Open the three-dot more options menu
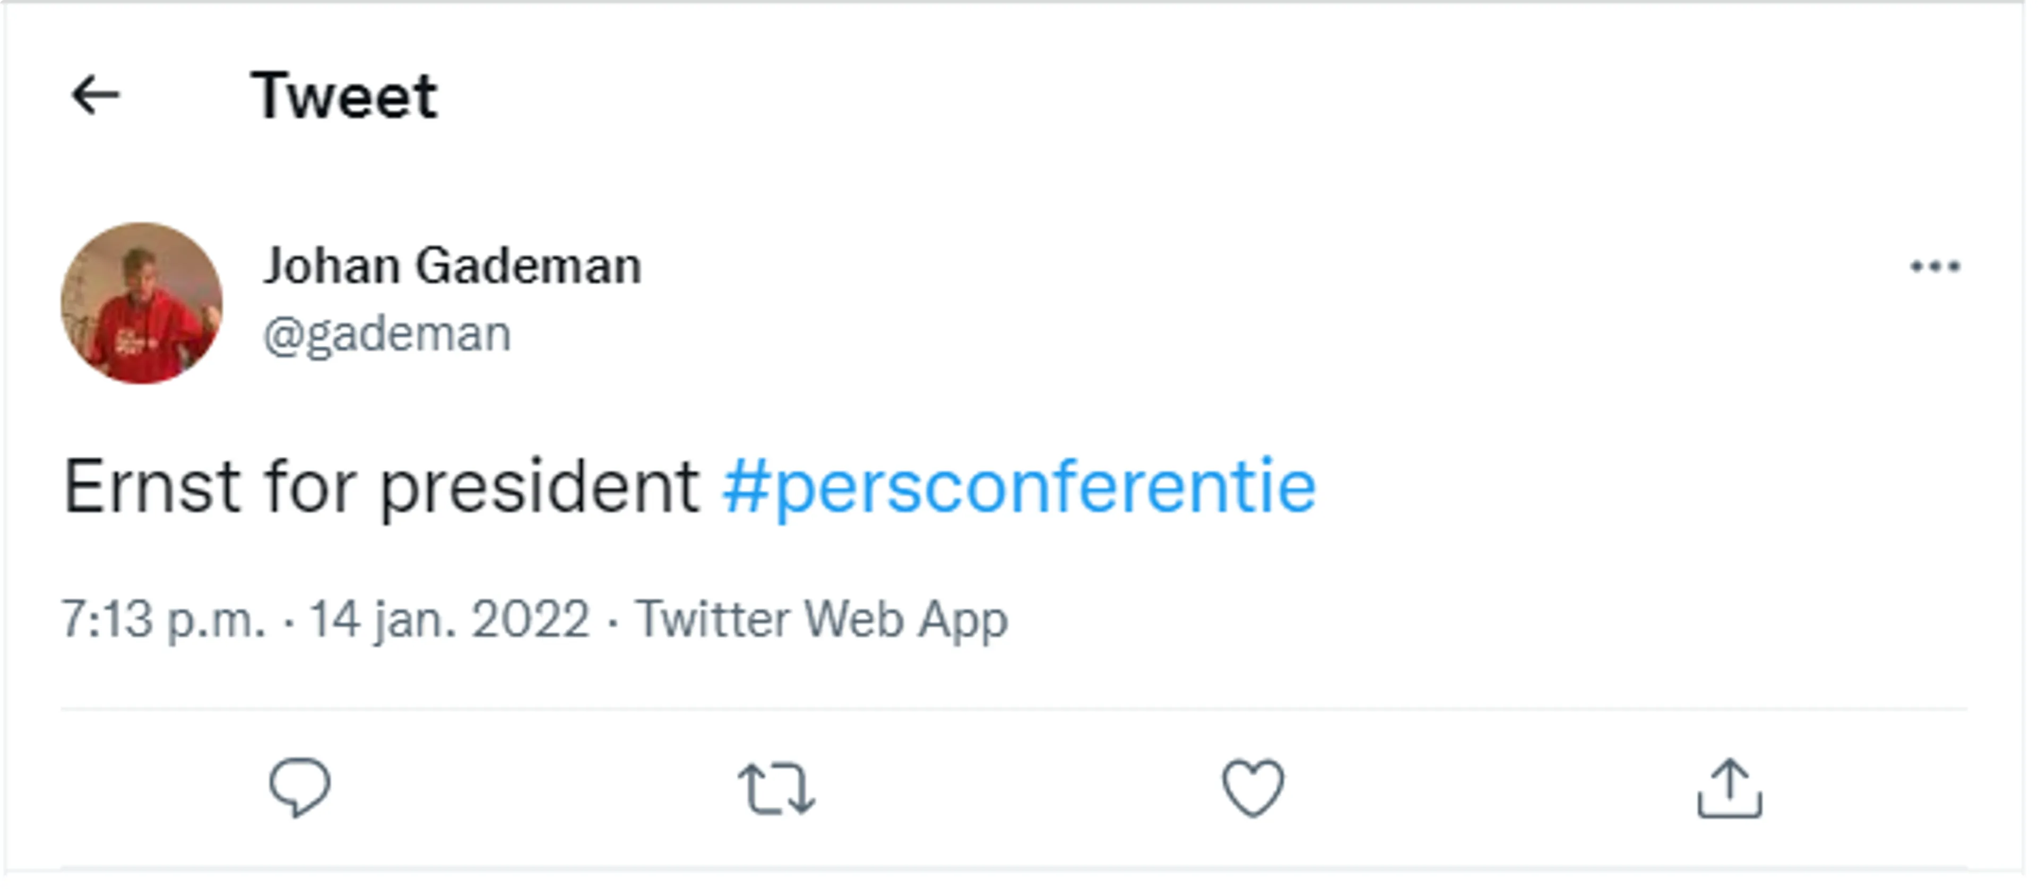 pyautogui.click(x=1935, y=267)
